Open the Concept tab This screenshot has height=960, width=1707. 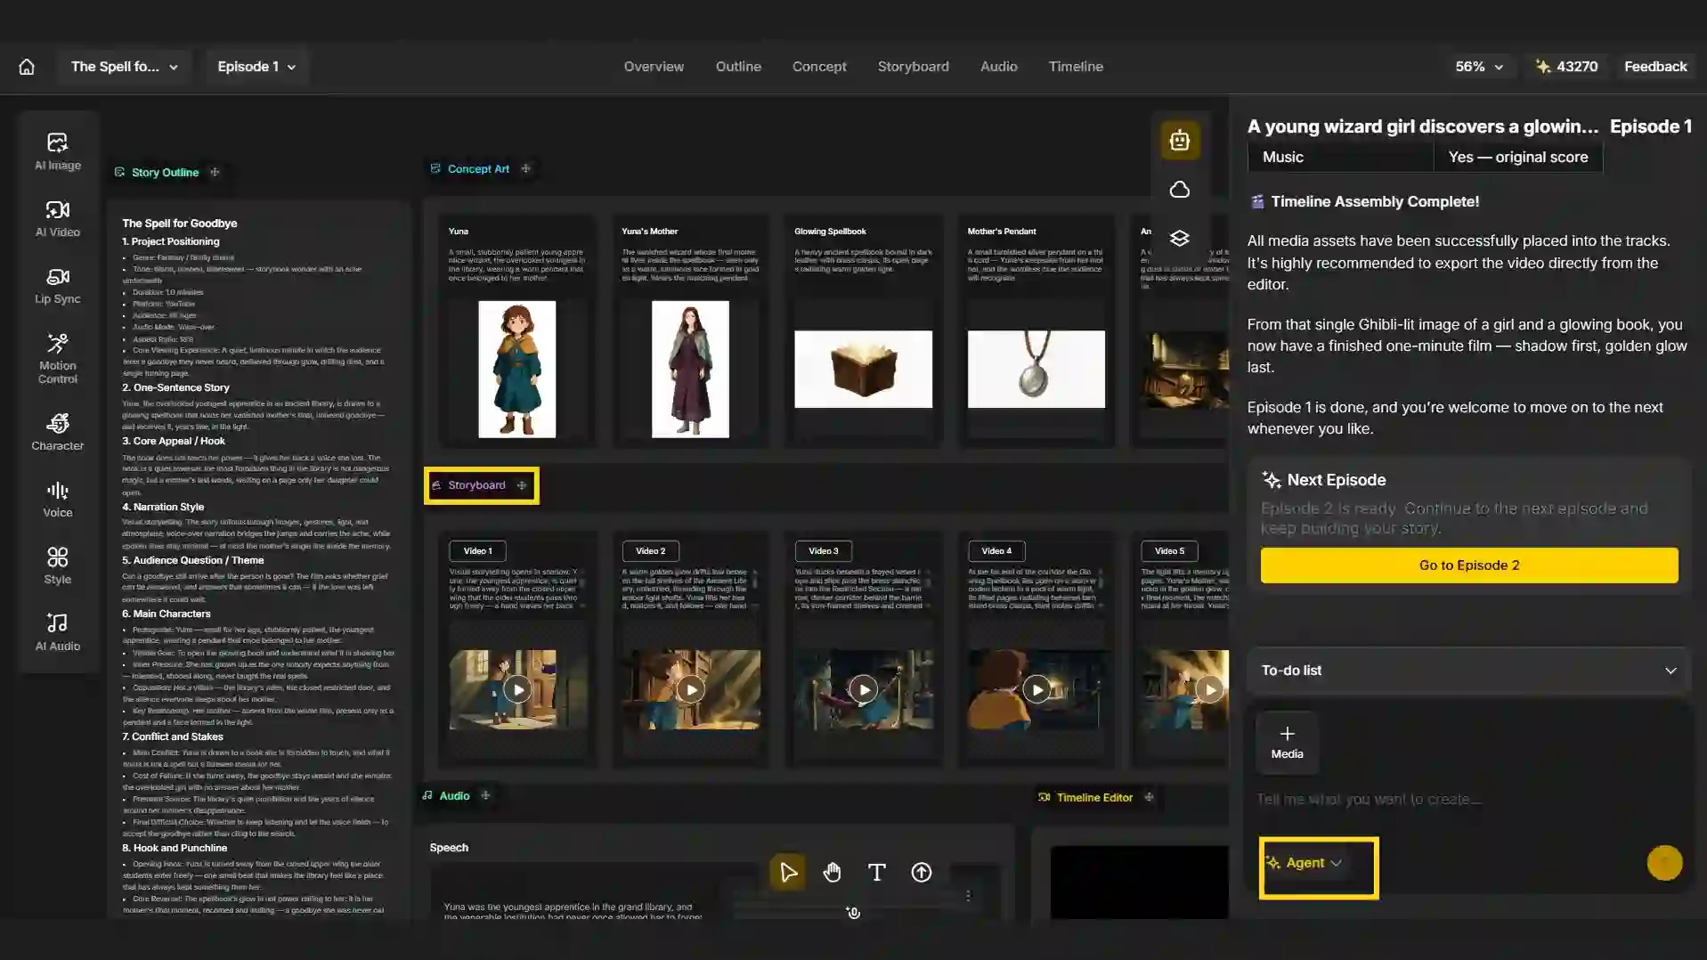point(819,67)
